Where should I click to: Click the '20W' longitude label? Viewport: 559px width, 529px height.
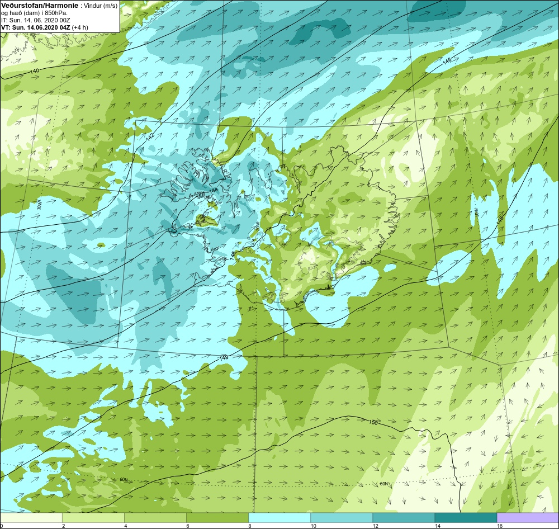coord(256,225)
